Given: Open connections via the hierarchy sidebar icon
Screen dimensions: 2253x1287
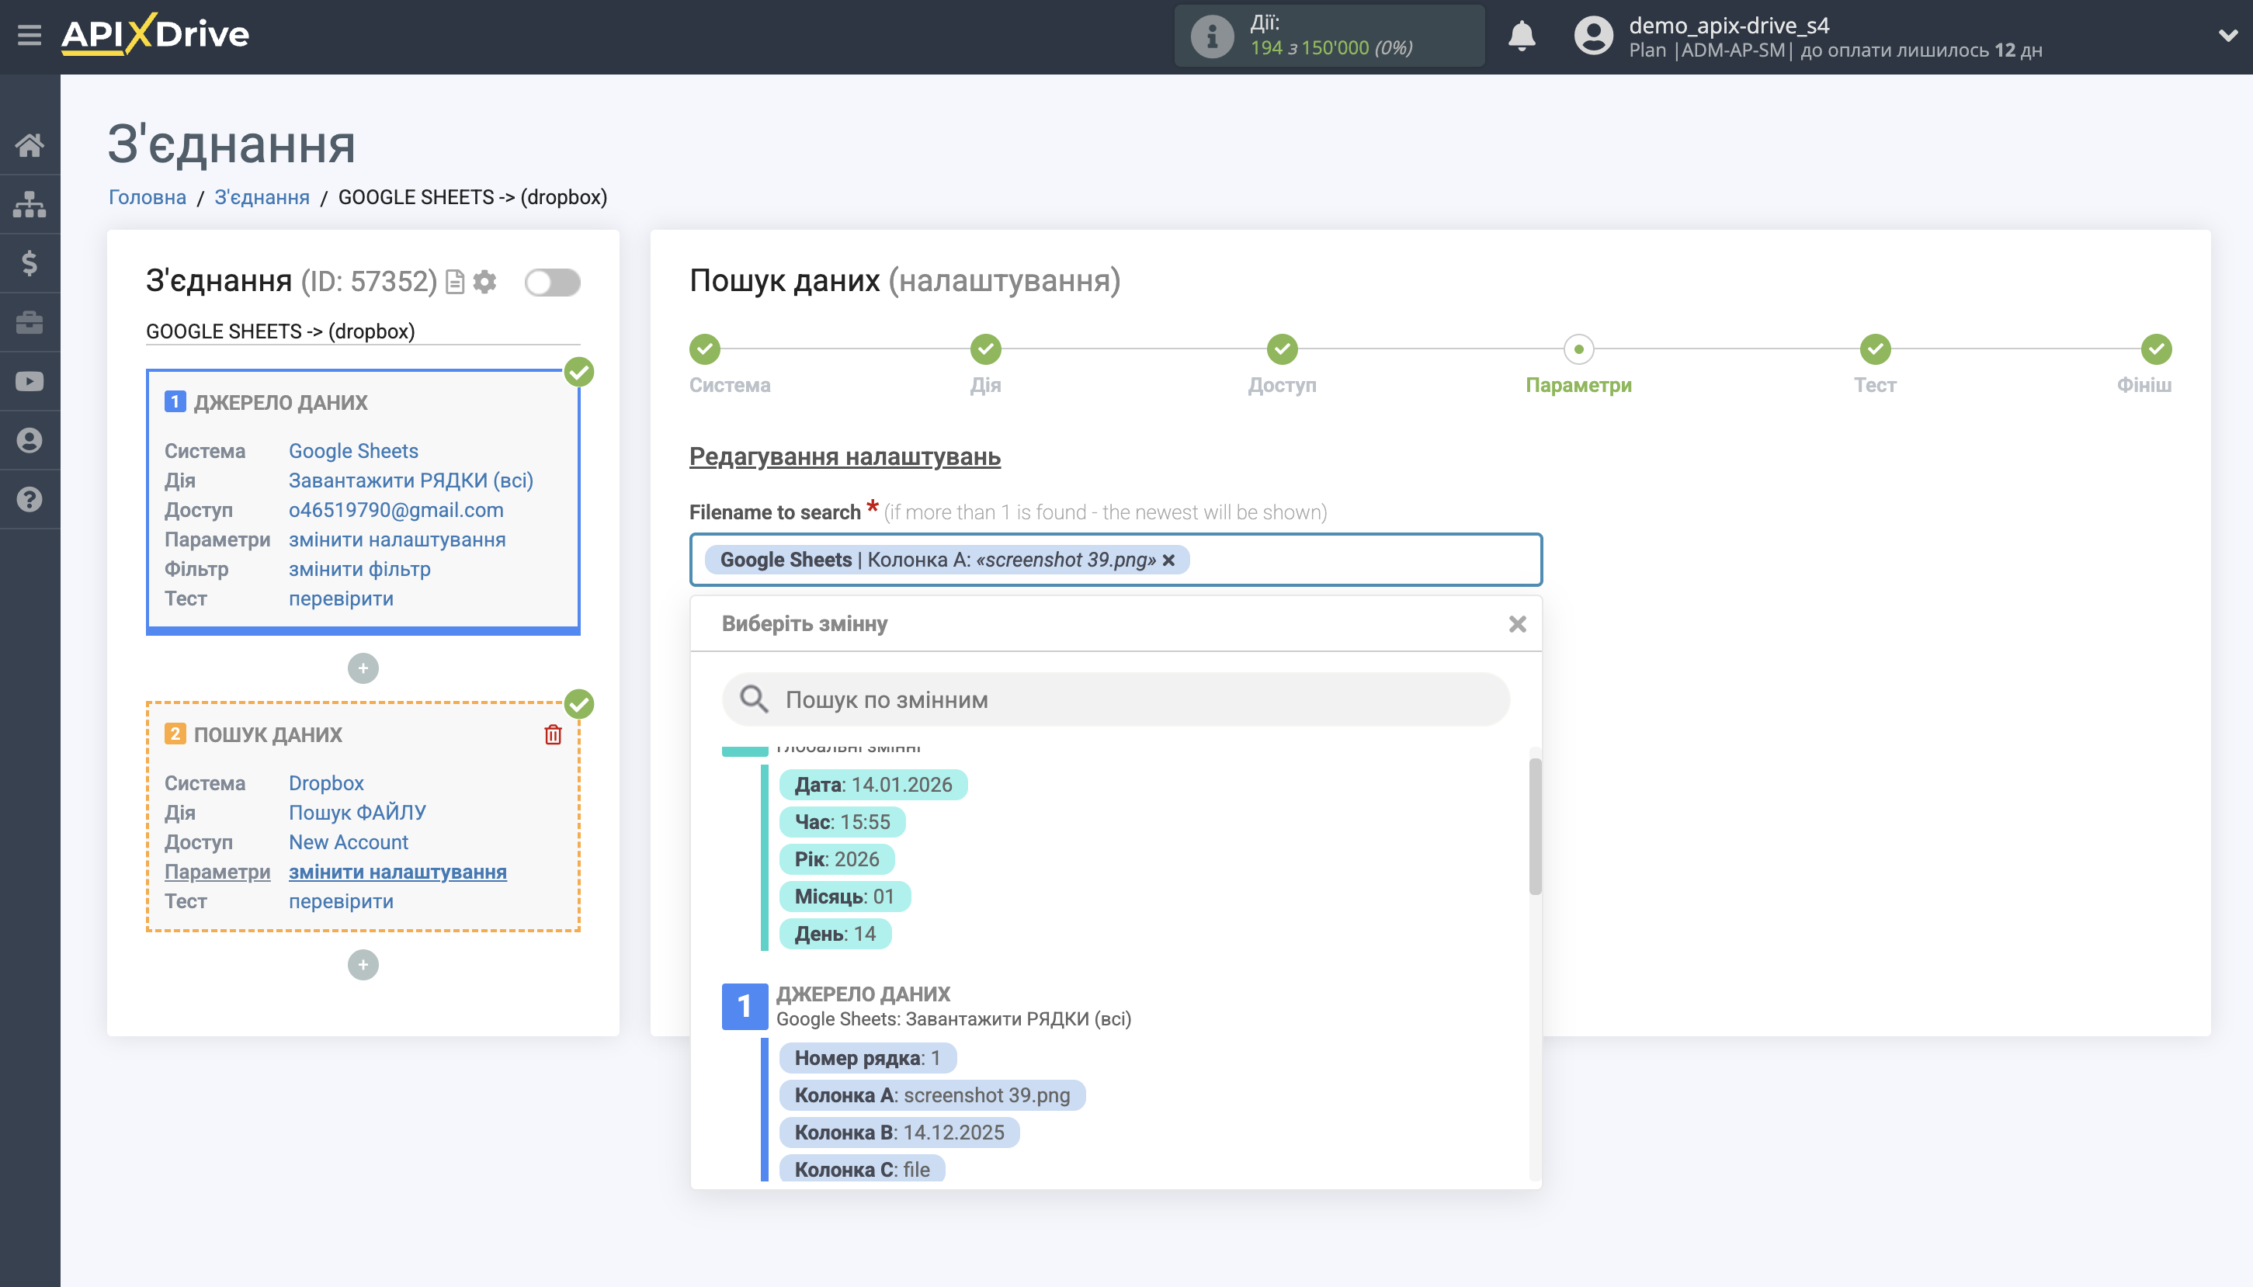Looking at the screenshot, I should tap(30, 203).
